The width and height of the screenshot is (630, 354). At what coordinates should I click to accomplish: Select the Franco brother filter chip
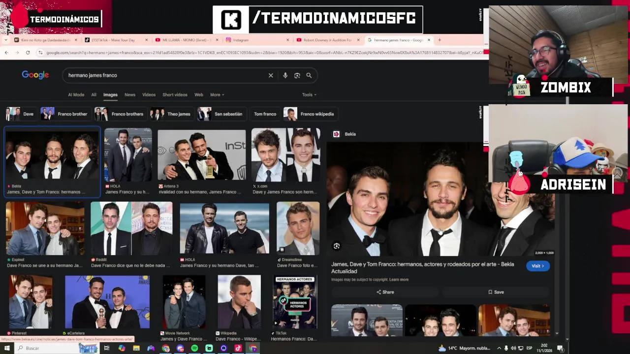(65, 114)
